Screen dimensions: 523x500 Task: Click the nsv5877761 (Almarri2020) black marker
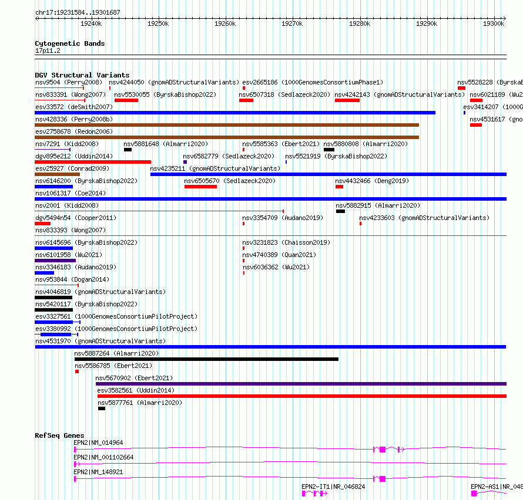102,408
